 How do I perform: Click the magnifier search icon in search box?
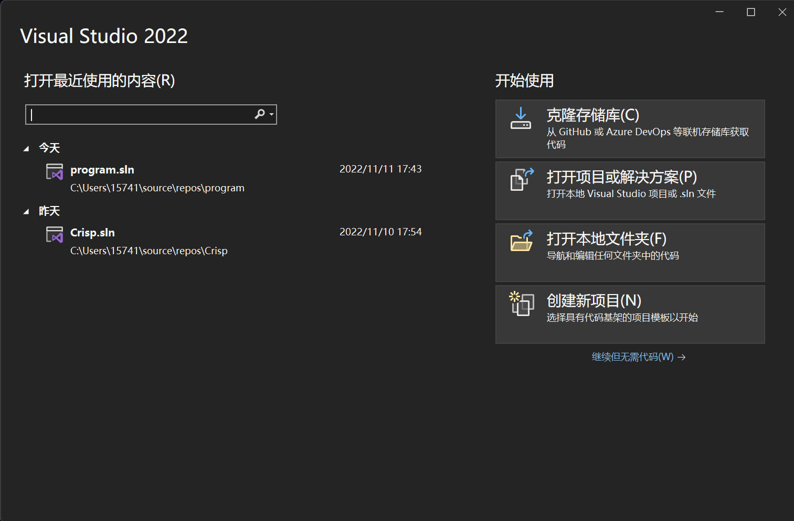coord(260,114)
